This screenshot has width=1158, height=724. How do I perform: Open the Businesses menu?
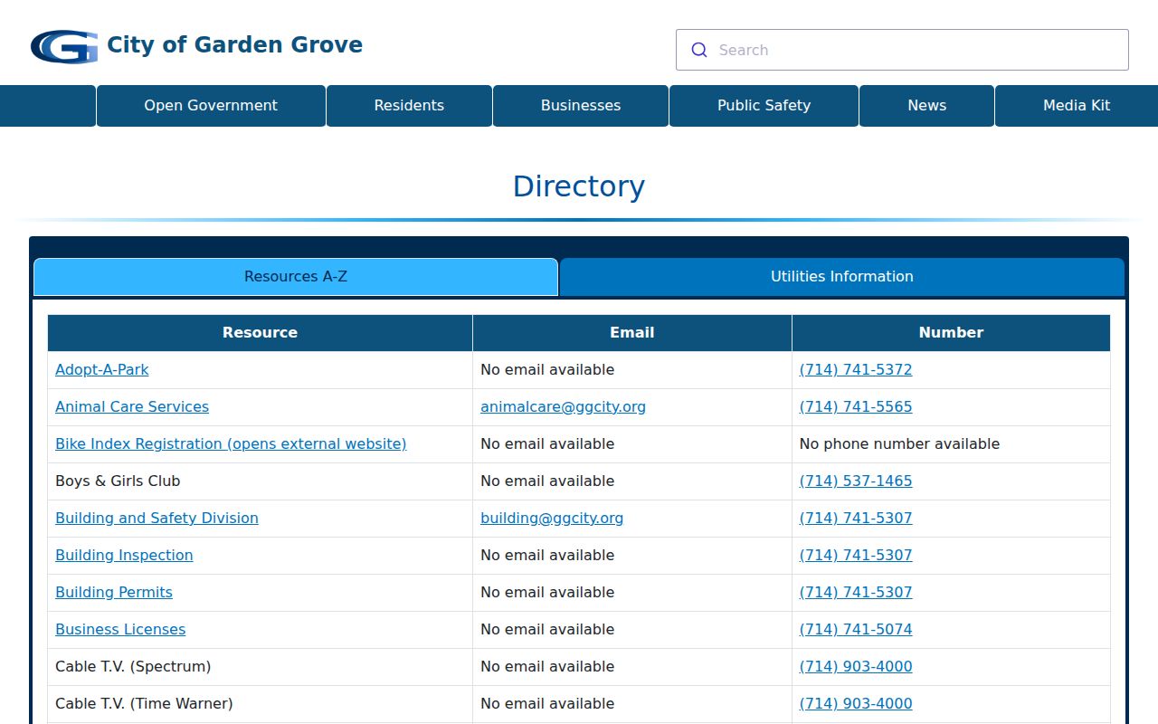point(581,106)
